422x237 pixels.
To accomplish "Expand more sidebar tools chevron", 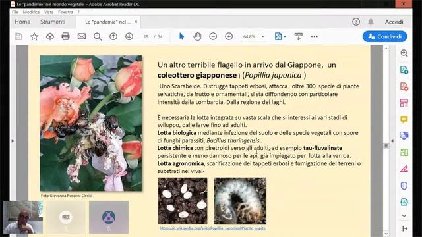I will tap(404, 215).
